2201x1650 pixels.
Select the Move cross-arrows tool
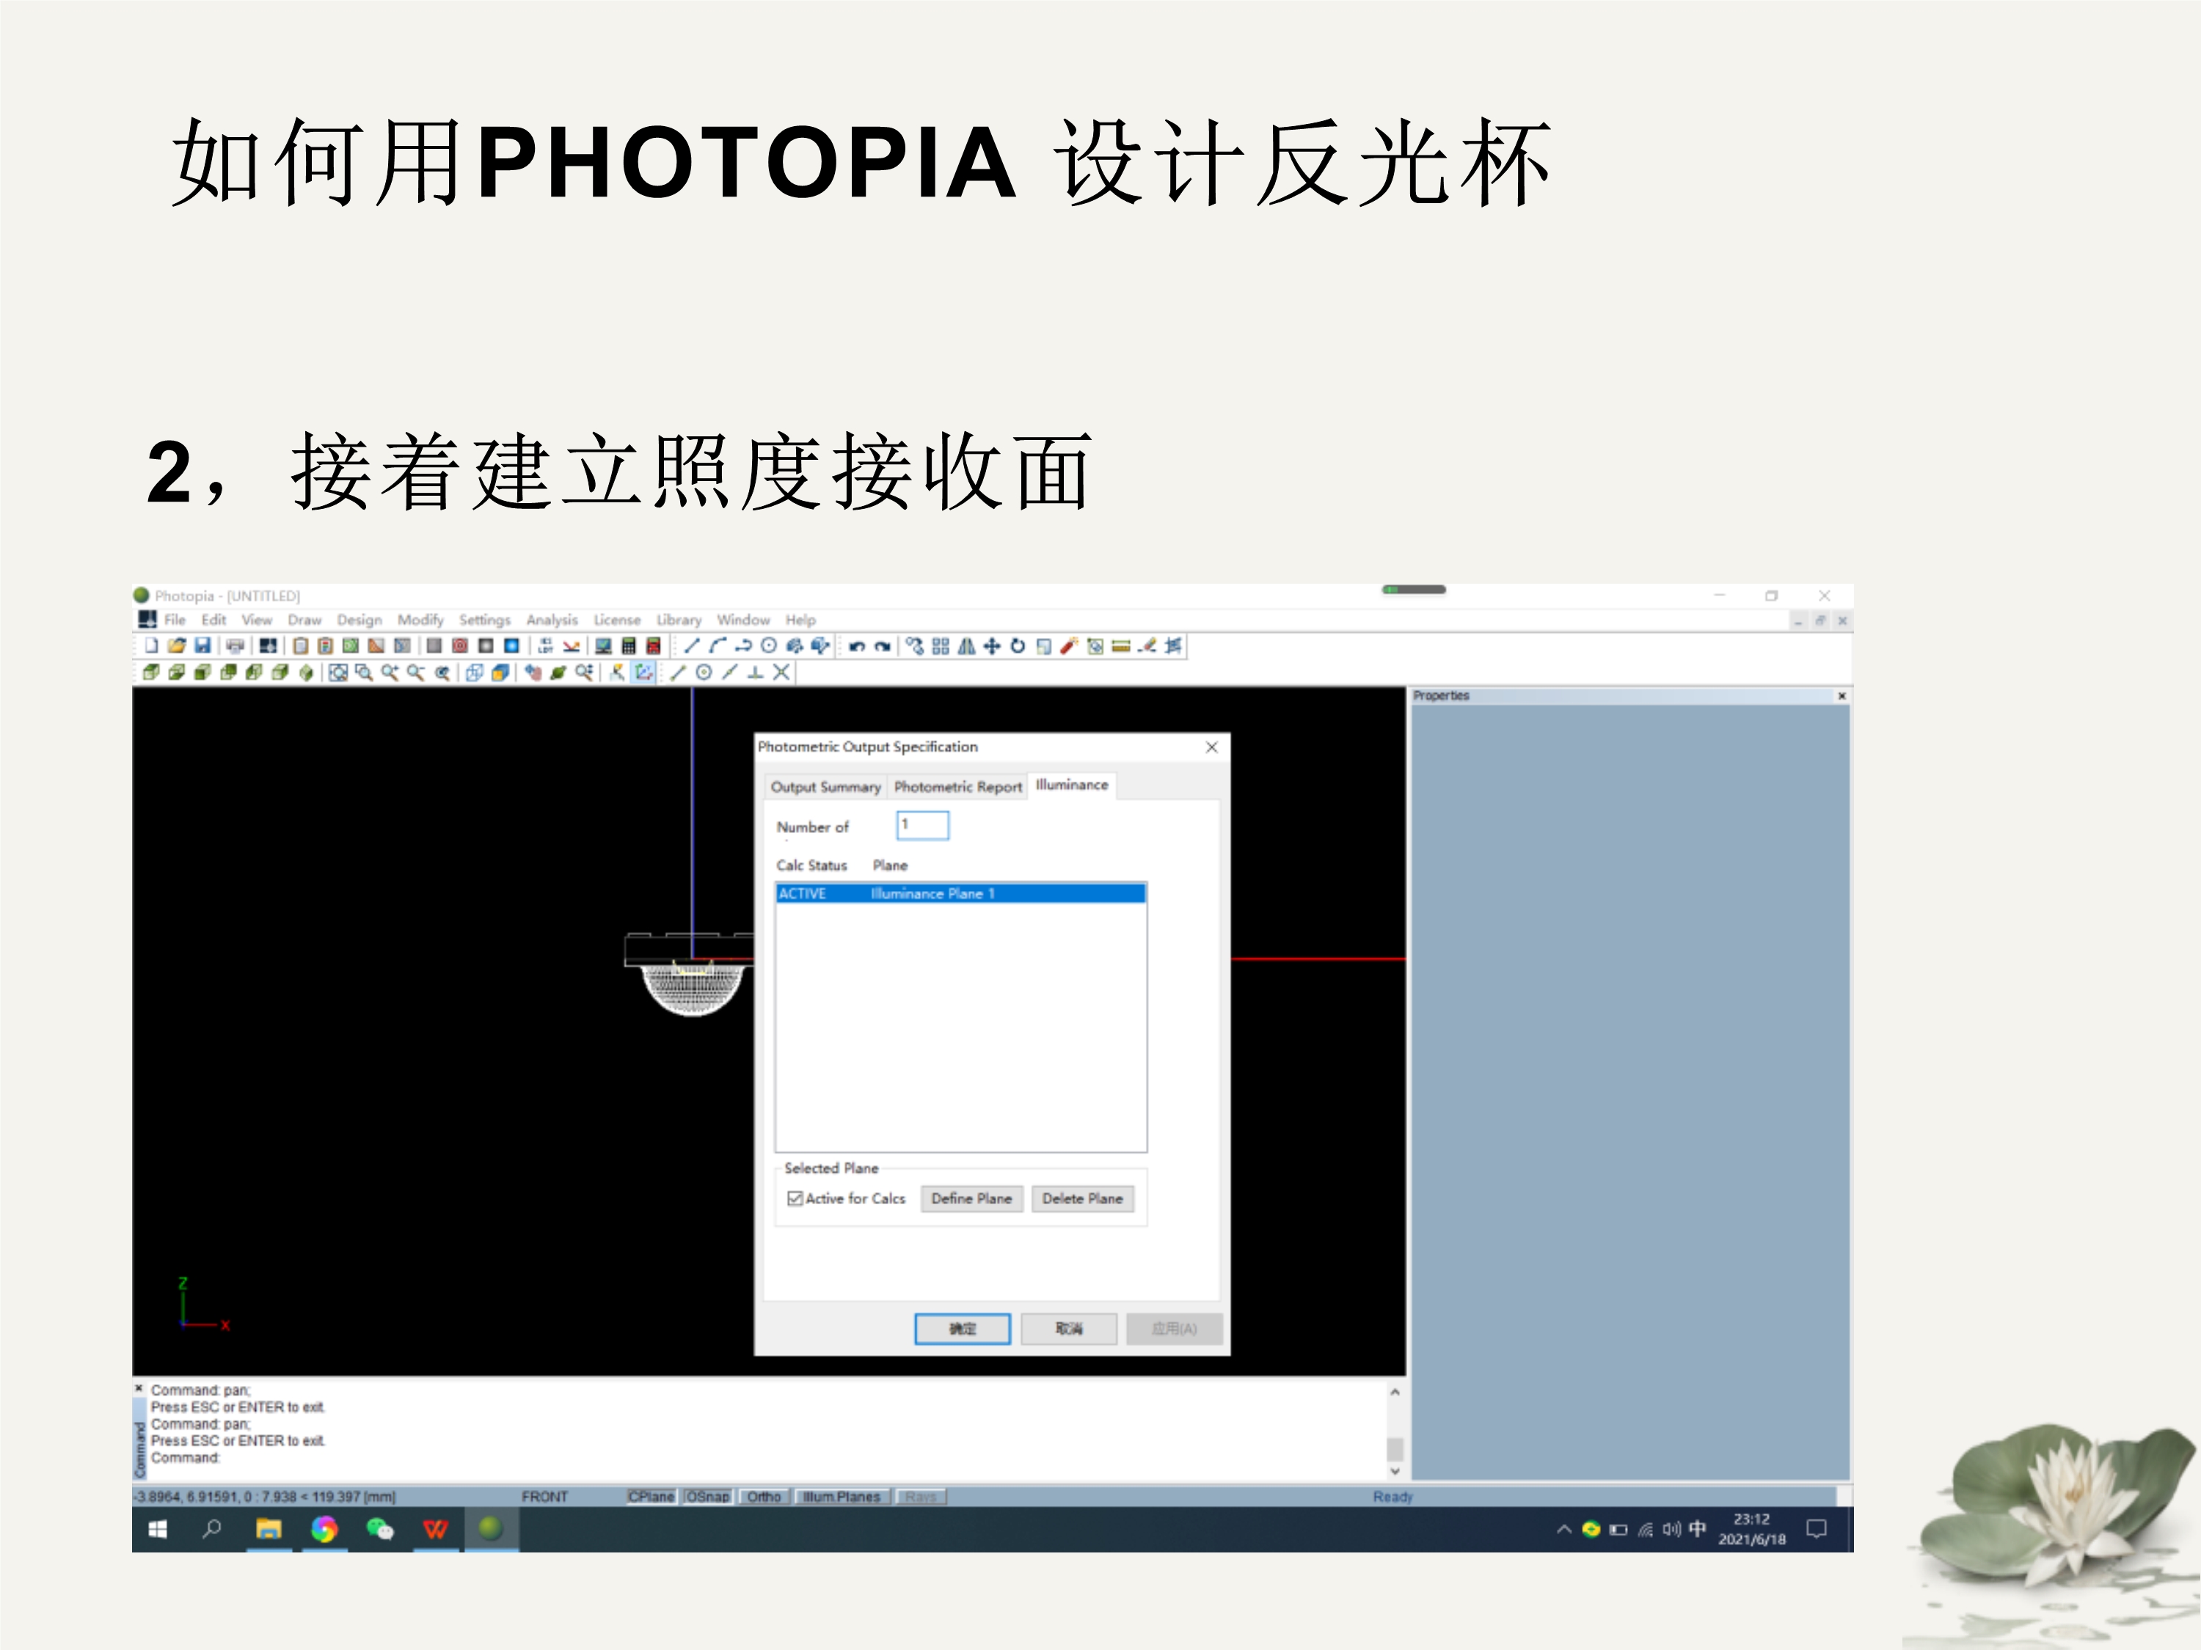992,647
